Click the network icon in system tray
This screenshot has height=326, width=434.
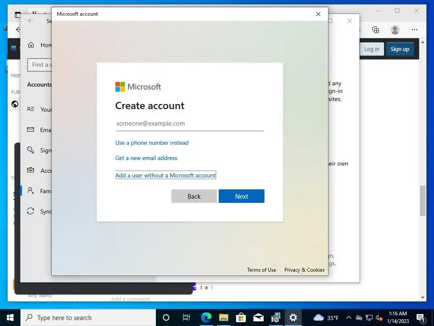tap(369, 318)
